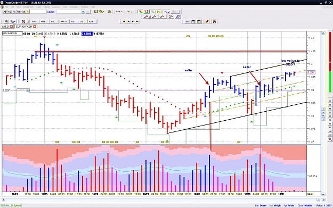This screenshot has height=208, width=333.
Task: Open the Analysis menu
Action: (56, 7)
